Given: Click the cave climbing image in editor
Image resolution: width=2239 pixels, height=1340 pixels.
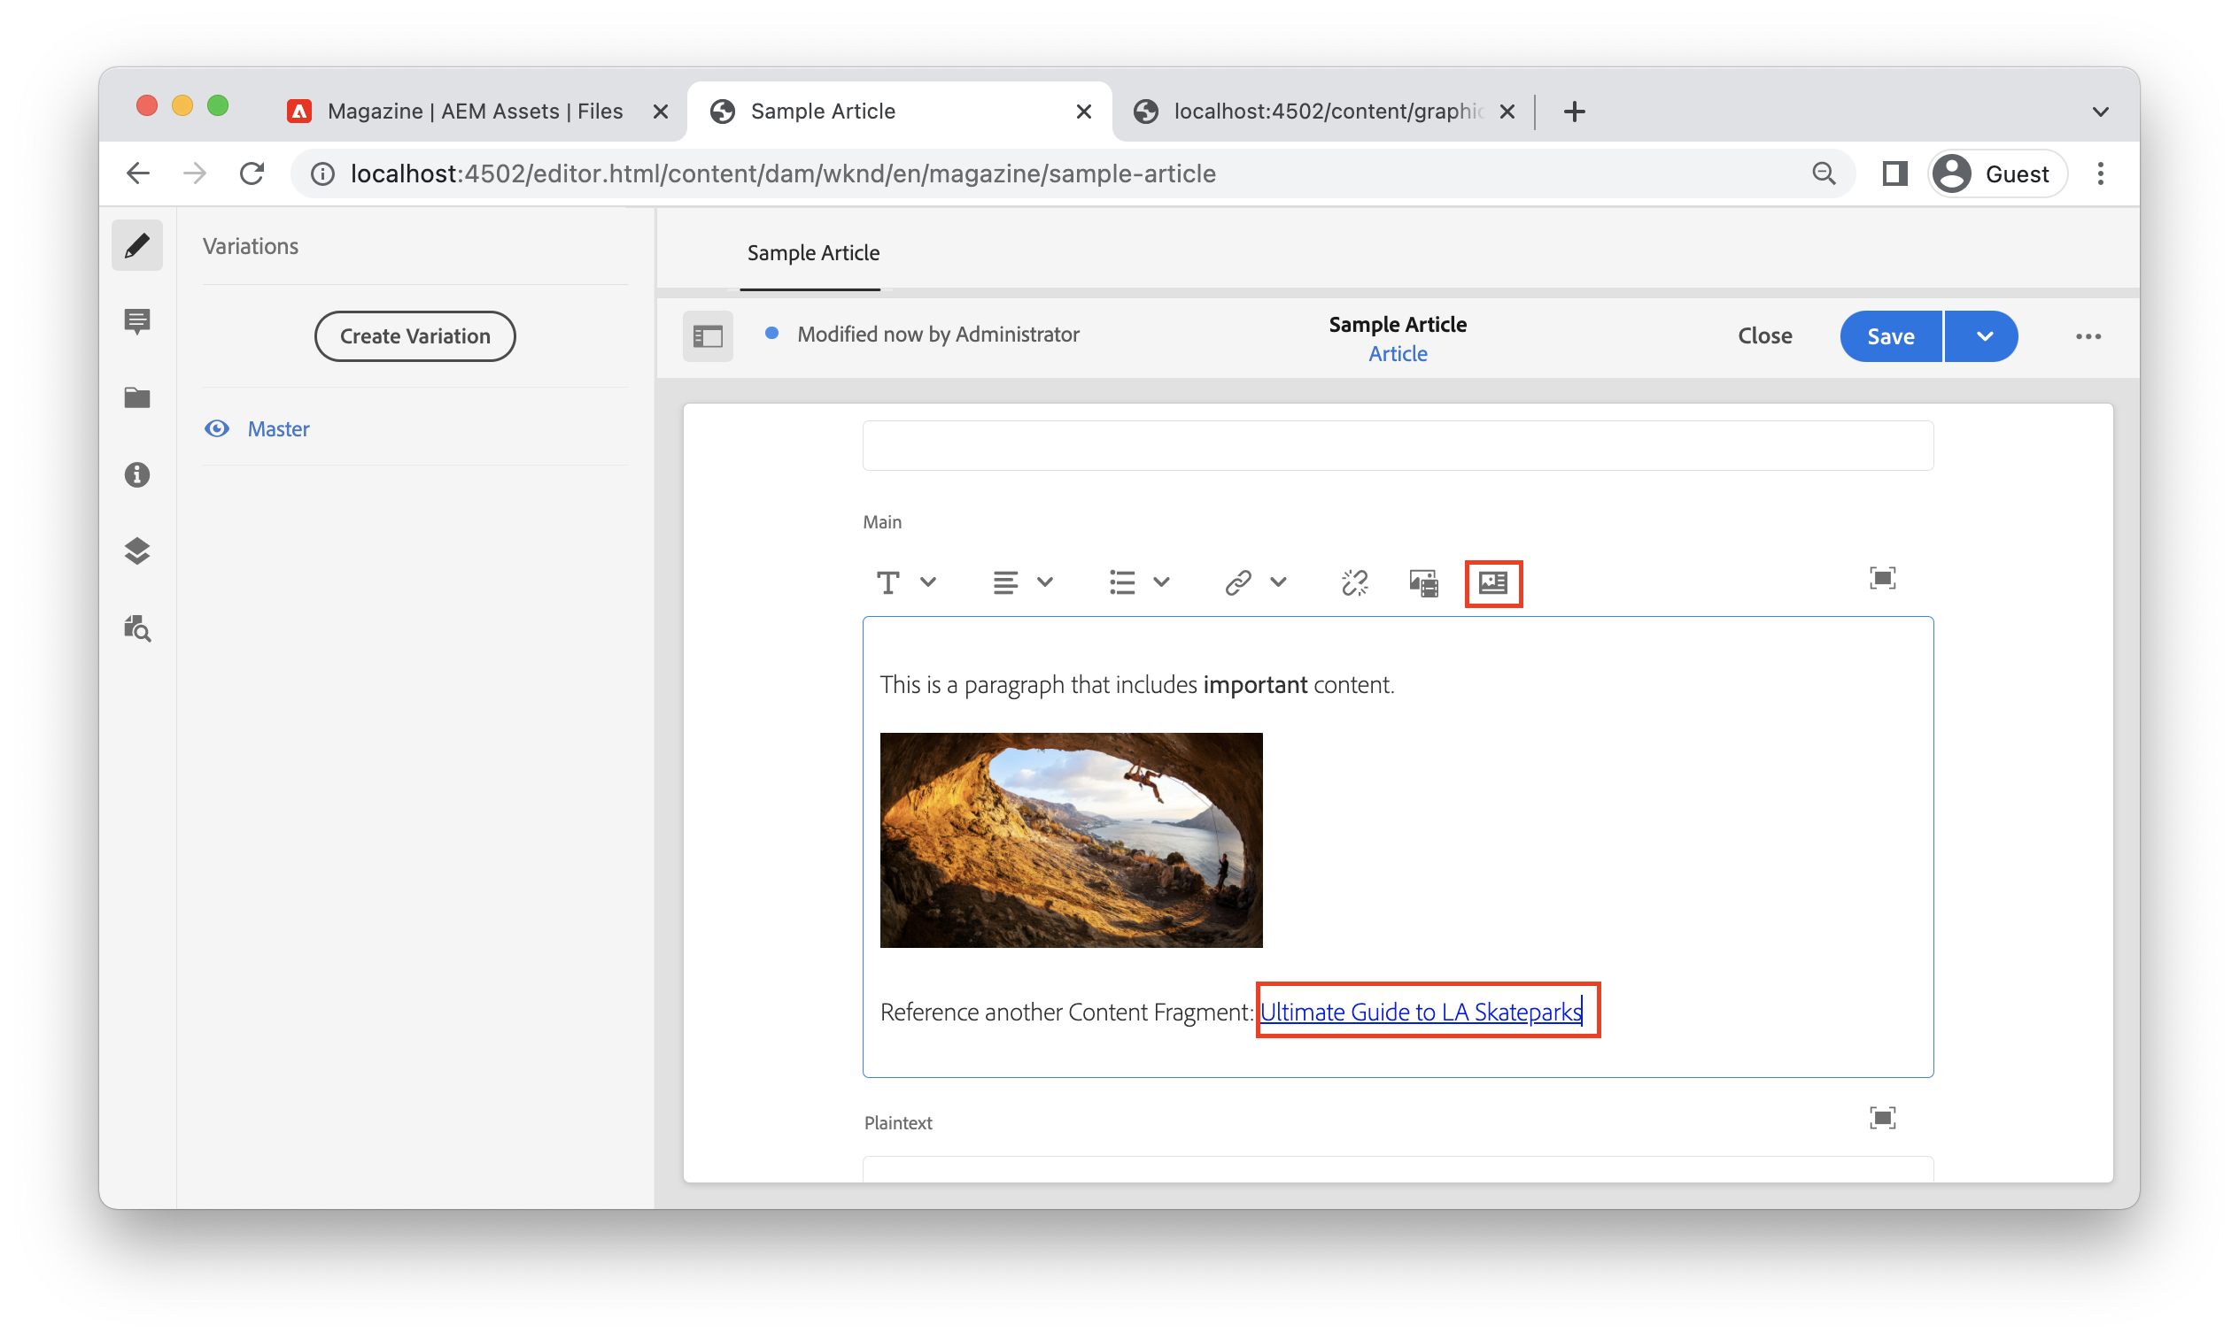Looking at the screenshot, I should pos(1071,840).
